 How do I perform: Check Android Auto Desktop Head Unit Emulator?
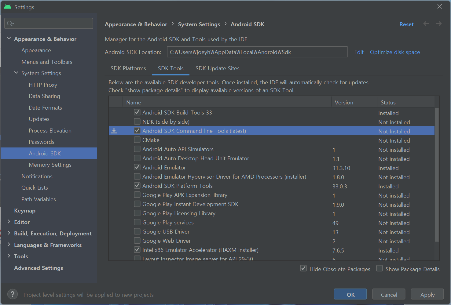137,158
